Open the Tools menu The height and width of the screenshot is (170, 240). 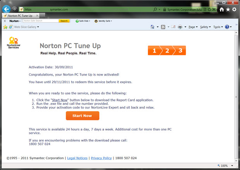218,27
